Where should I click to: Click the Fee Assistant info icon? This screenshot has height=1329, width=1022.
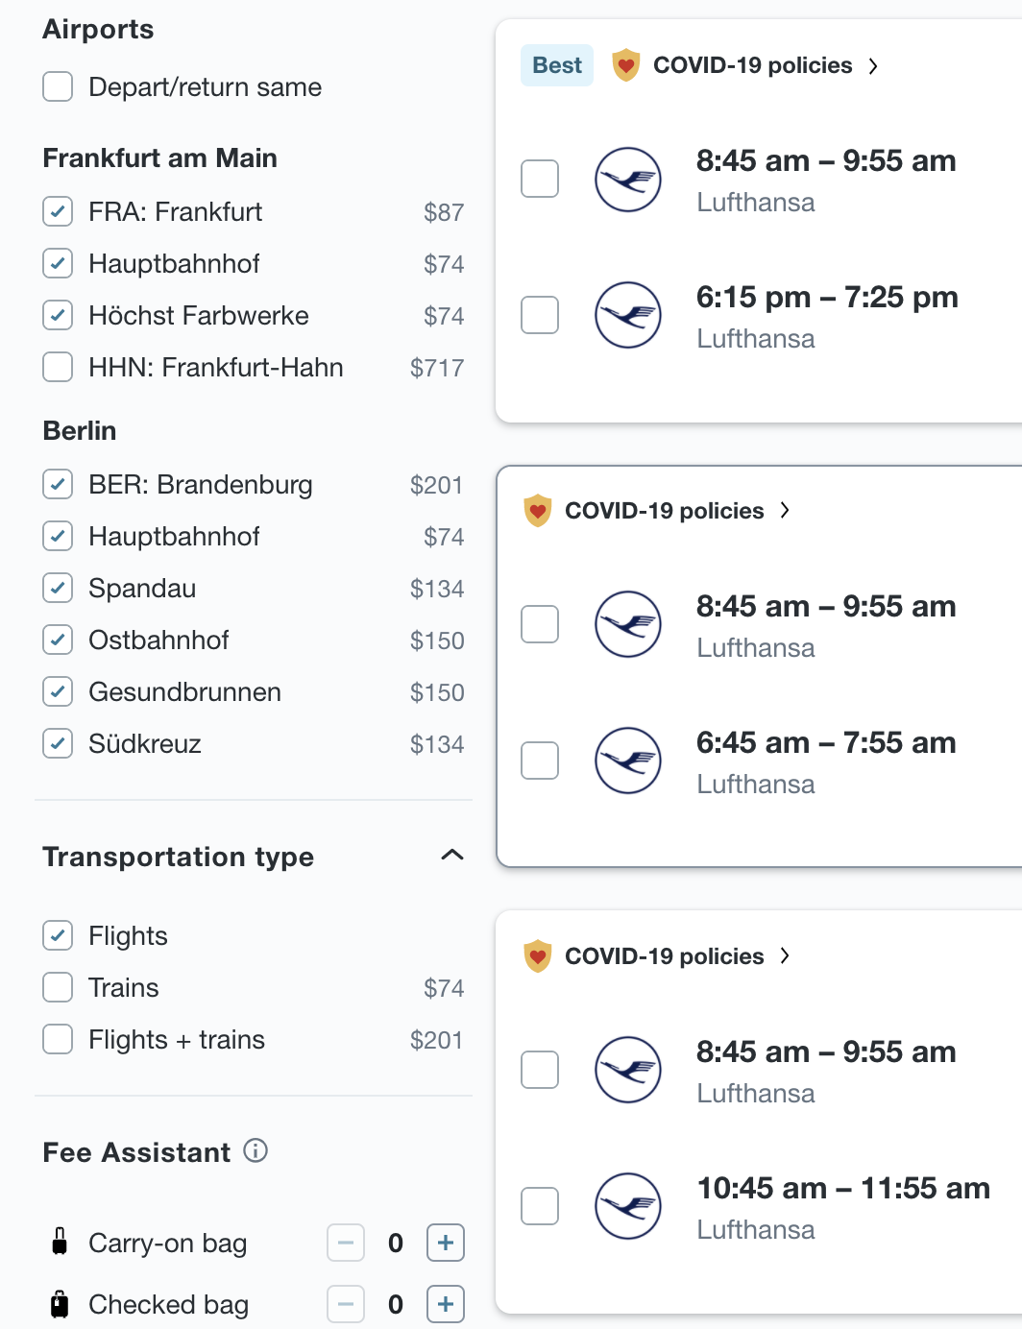pyautogui.click(x=255, y=1150)
